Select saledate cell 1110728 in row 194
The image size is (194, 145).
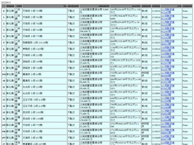tap(156, 74)
